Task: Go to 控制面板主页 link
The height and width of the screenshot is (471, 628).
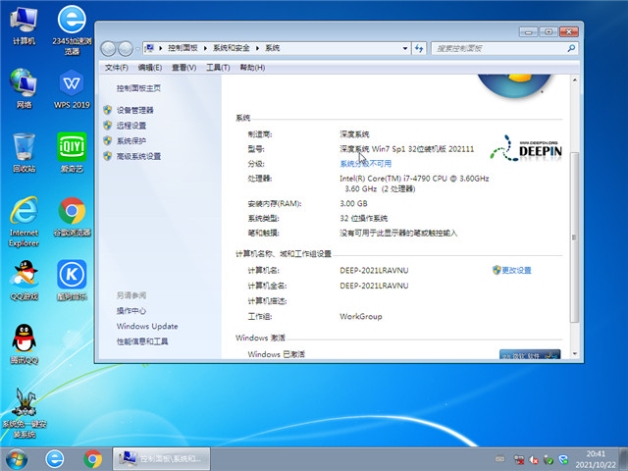Action: (138, 88)
